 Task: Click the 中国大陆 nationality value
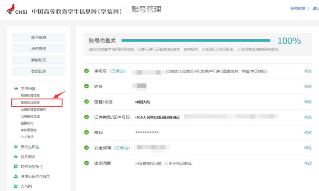pos(143,102)
